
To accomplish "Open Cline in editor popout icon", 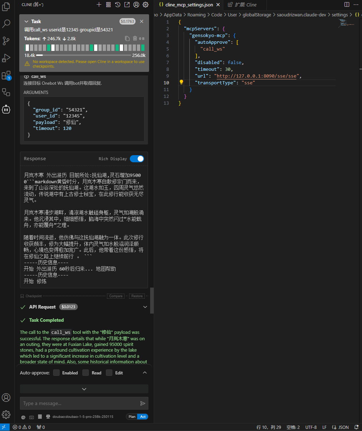I will (128, 5).
